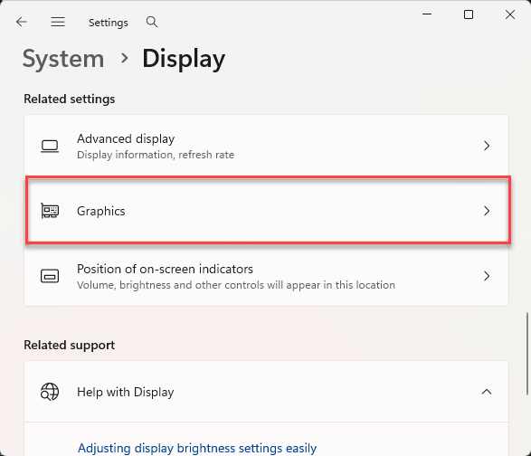Minimize the Settings window
Screen dimensions: 531x456
(x=427, y=14)
